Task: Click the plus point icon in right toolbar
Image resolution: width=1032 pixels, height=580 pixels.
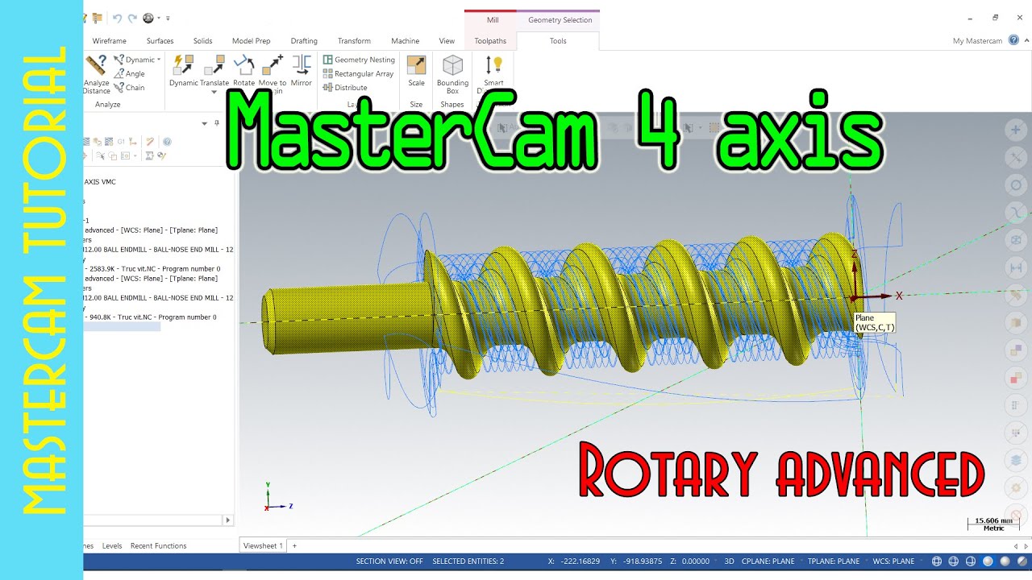Action: (1016, 130)
